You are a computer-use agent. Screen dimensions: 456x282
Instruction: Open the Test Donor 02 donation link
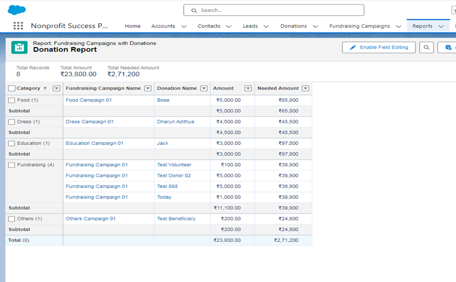[174, 175]
